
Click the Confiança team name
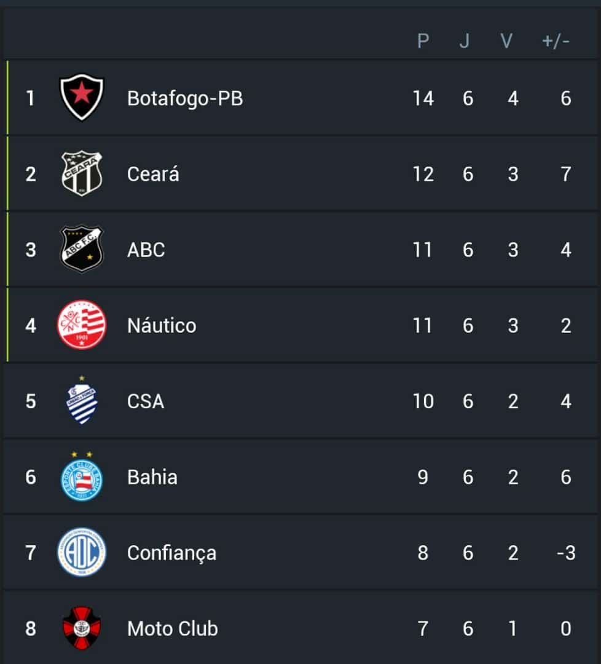click(171, 553)
